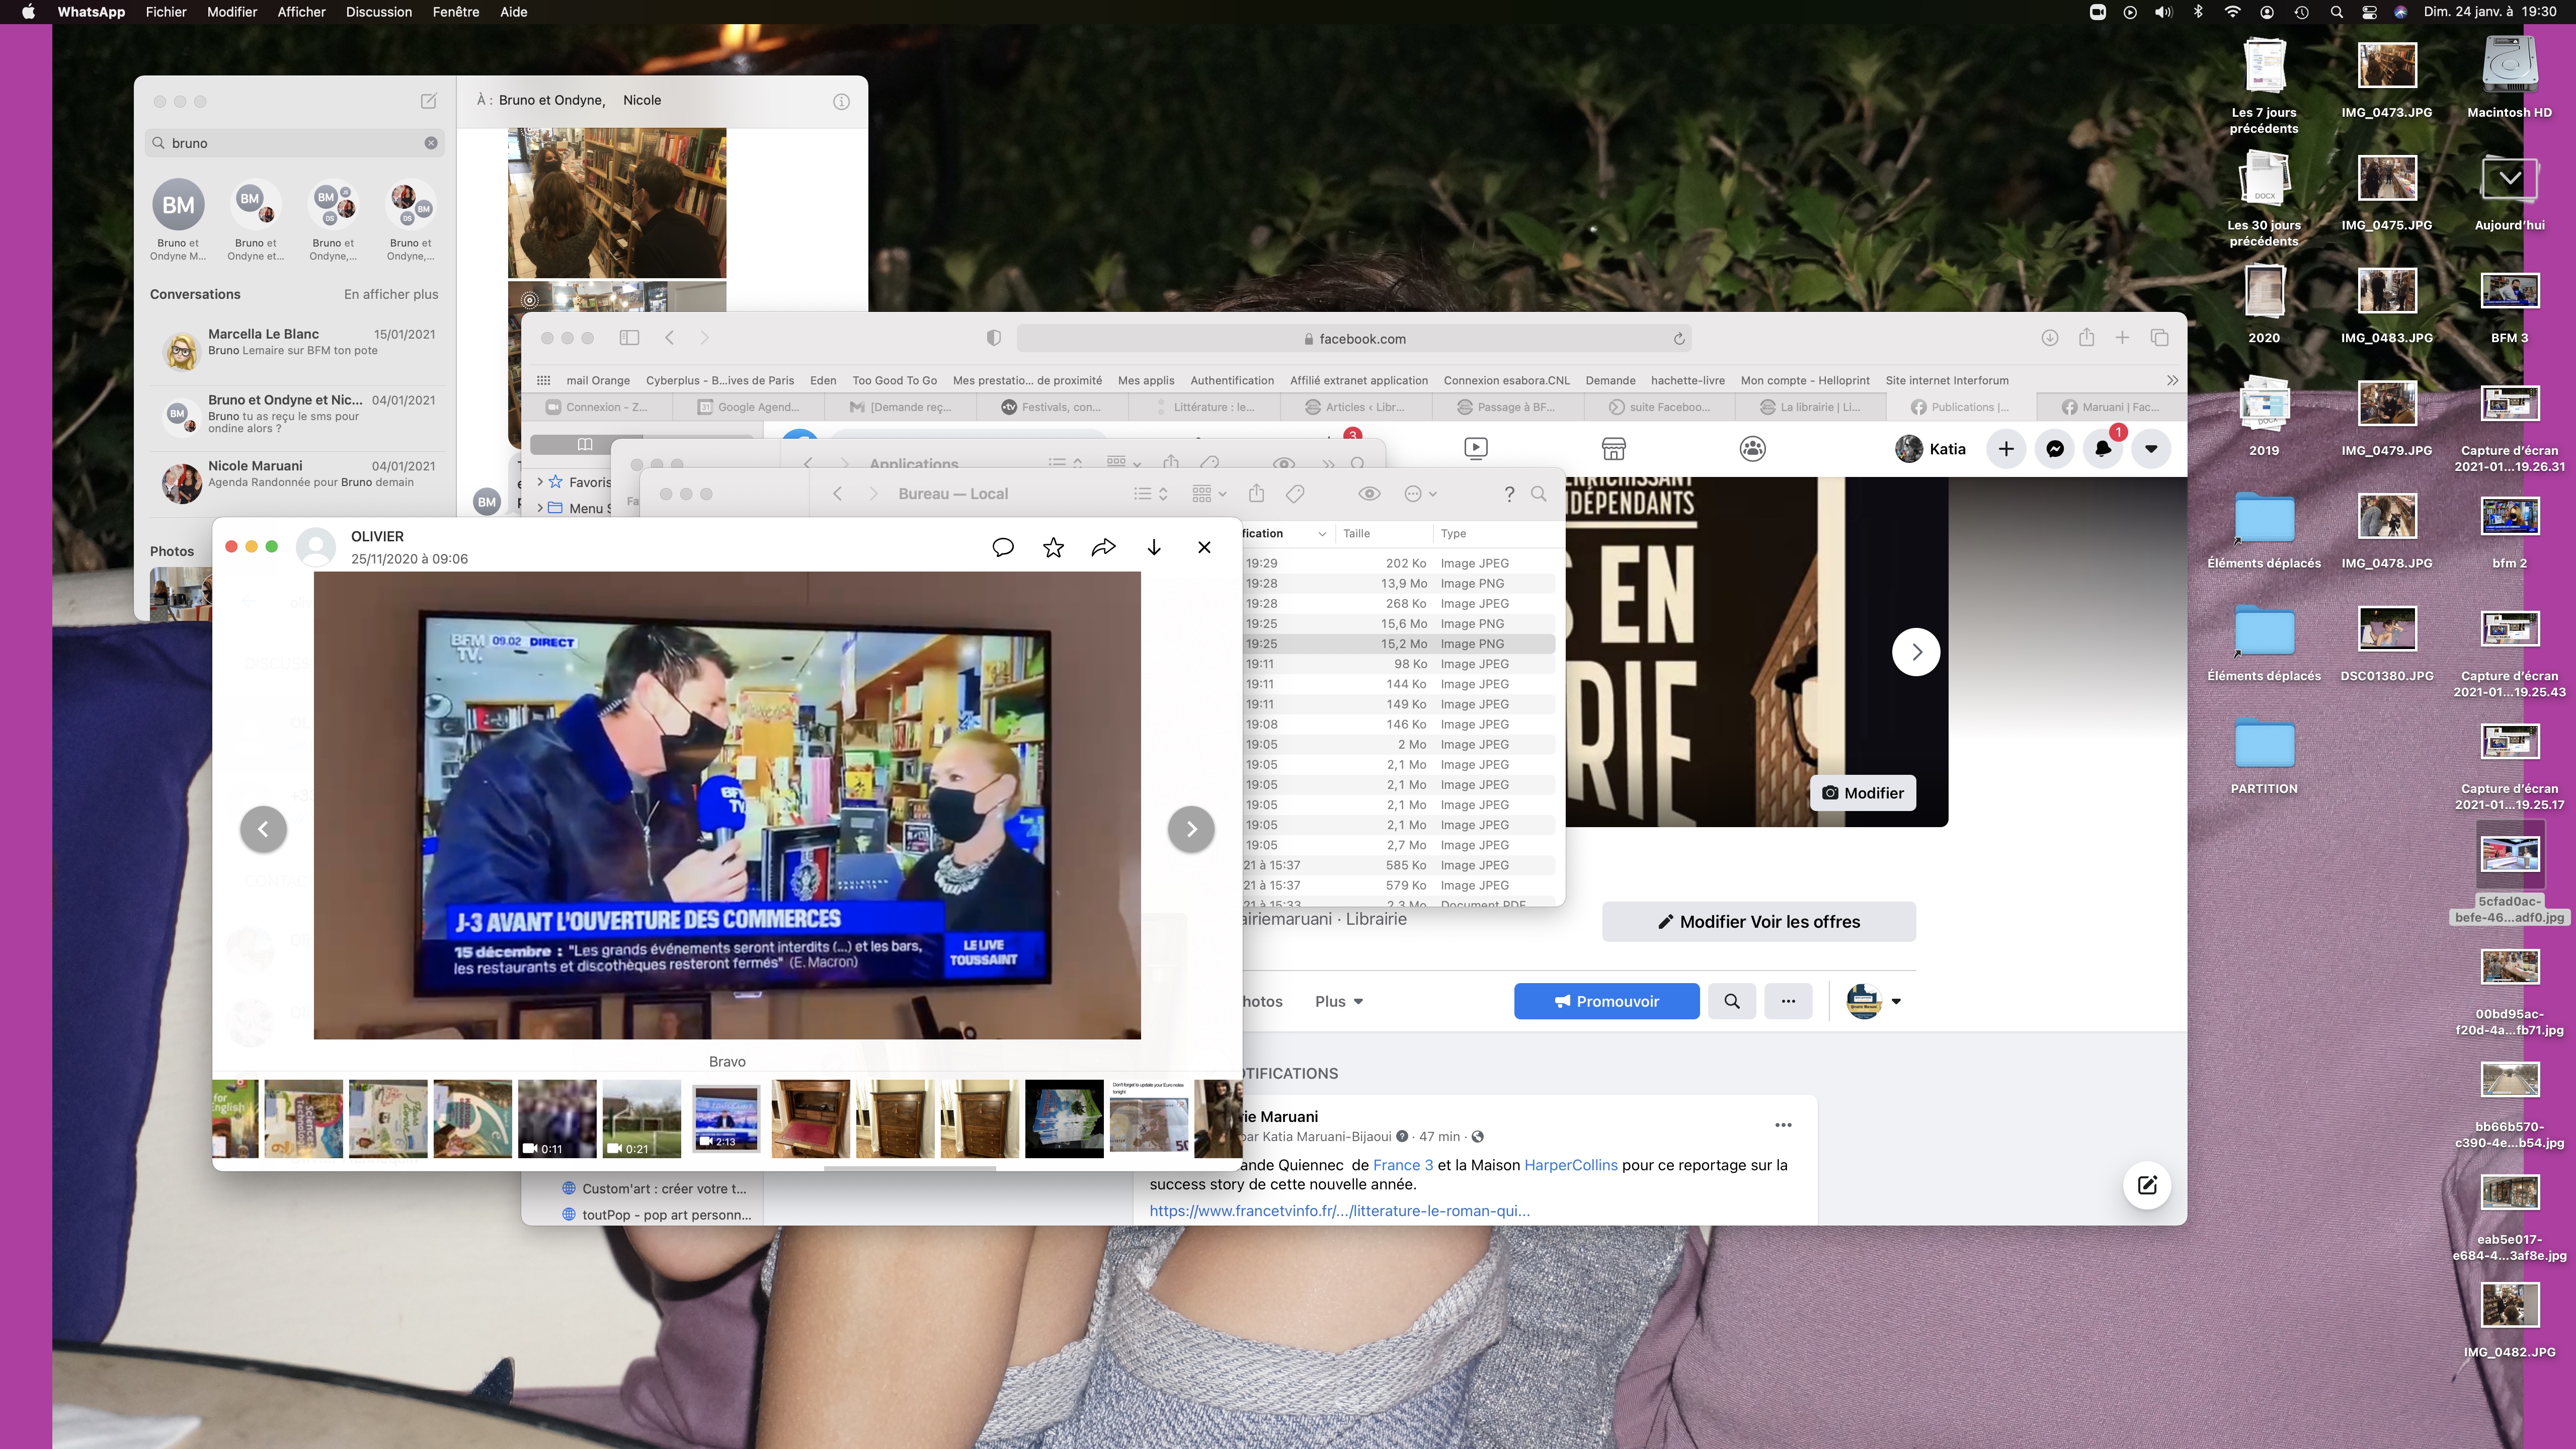Open 'mail Orange' bookmark
2576x1449 pixels.
[x=598, y=380]
